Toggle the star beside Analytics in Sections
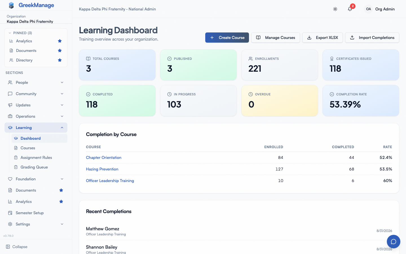Viewport: 406px width, 254px height. point(61,202)
